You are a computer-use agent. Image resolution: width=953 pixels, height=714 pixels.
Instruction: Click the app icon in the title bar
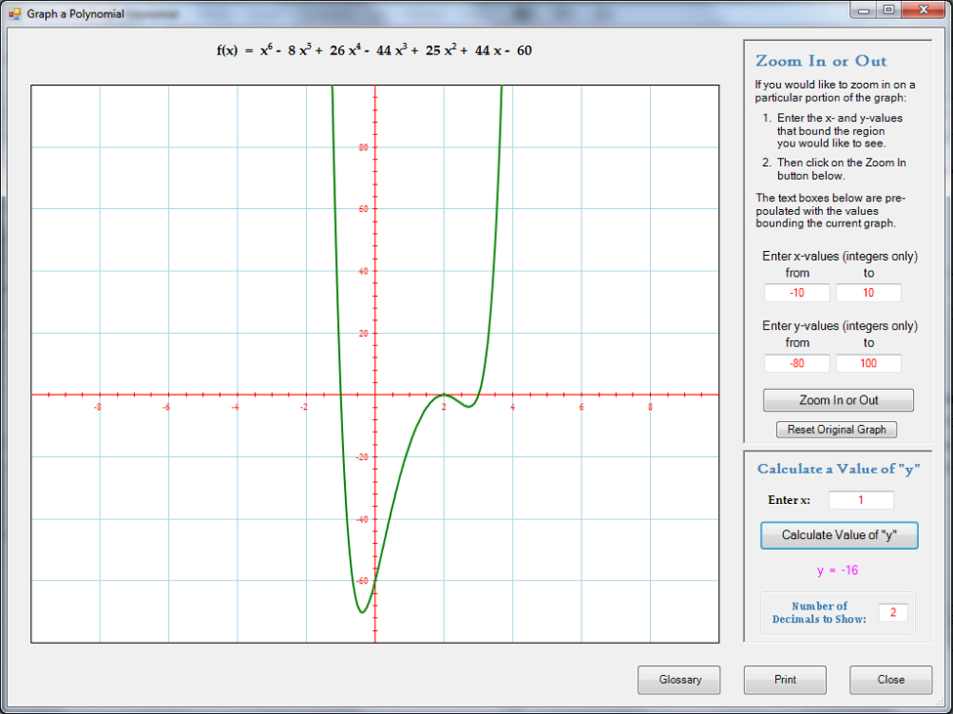click(x=15, y=14)
